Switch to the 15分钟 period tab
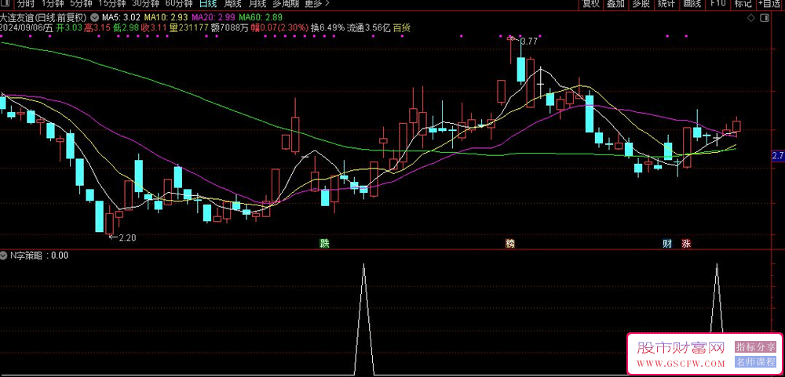The width and height of the screenshot is (785, 377). click(x=112, y=3)
